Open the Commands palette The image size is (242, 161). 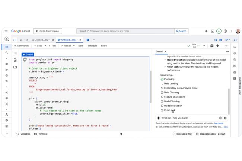click(21, 46)
